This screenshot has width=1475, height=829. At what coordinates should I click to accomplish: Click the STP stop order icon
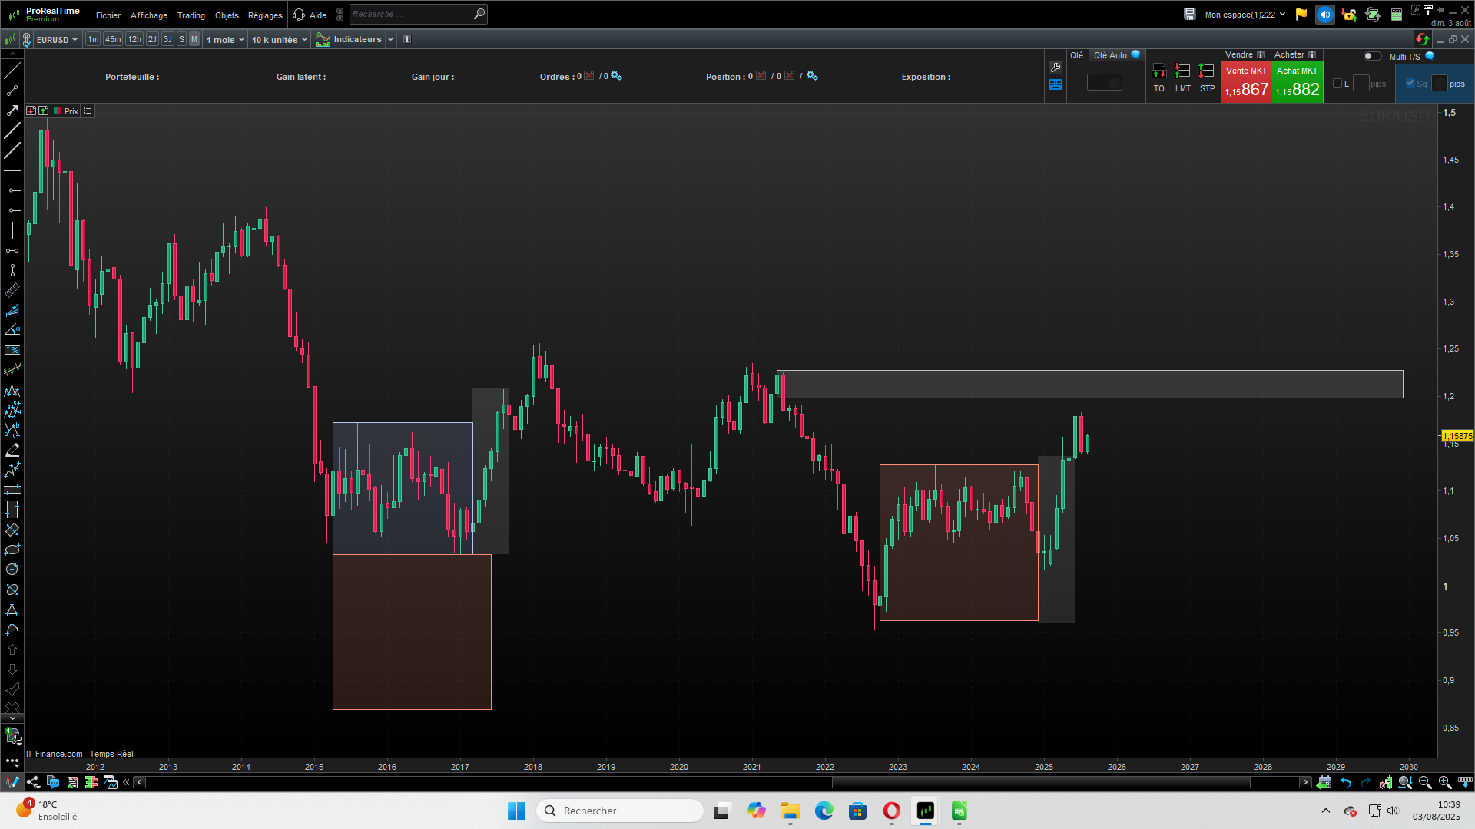click(x=1207, y=72)
